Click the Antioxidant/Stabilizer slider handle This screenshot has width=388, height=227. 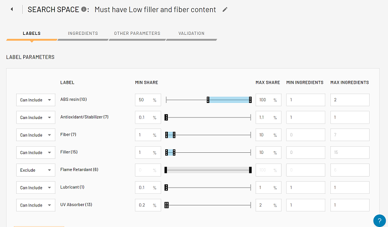166,117
